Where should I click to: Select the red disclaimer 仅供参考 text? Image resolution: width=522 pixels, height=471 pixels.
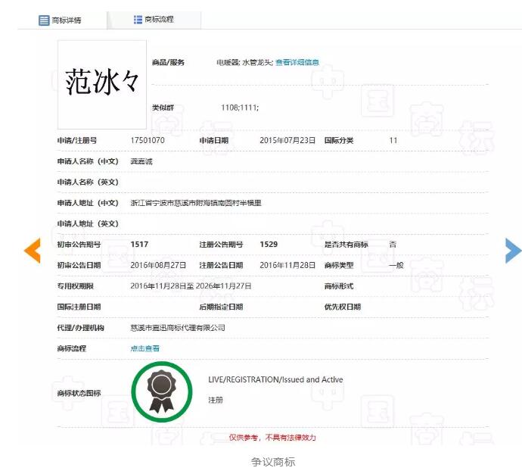[272, 438]
